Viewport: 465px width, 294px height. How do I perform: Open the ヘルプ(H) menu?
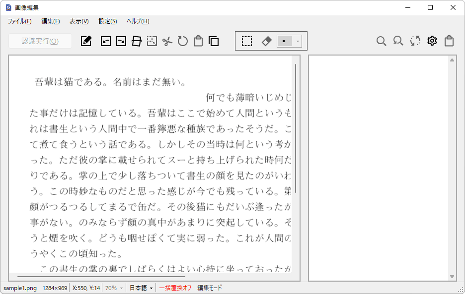138,21
